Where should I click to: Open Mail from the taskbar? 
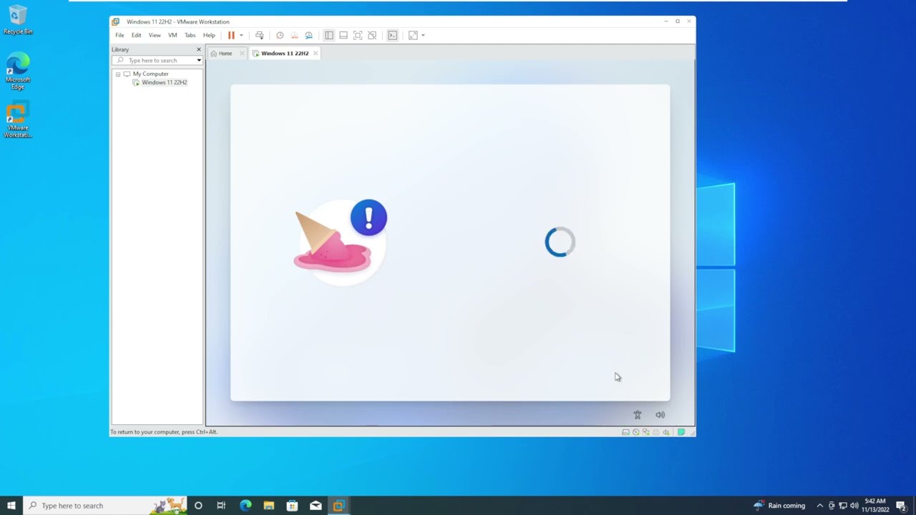tap(316, 506)
